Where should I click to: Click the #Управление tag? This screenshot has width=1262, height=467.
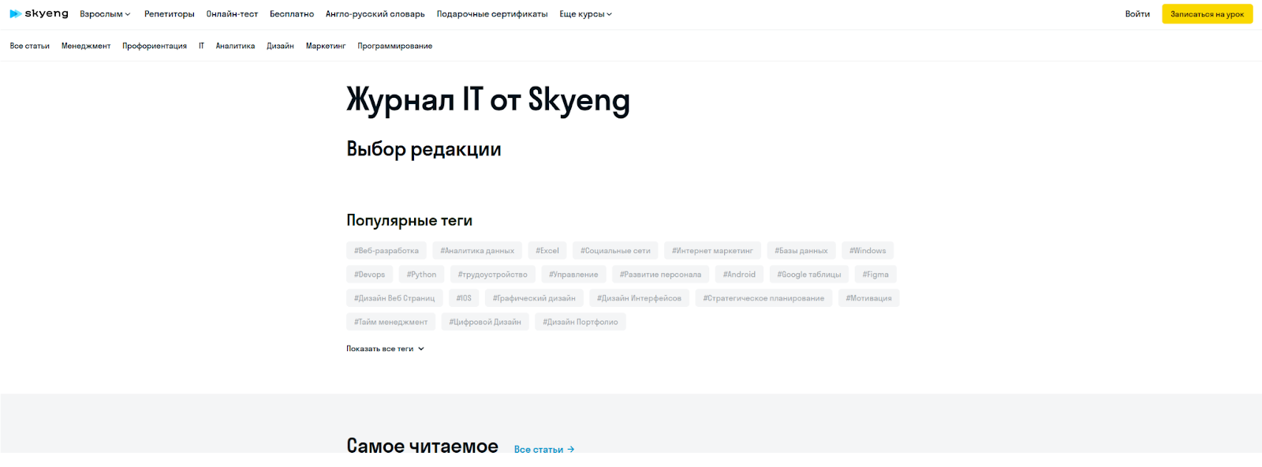point(573,275)
